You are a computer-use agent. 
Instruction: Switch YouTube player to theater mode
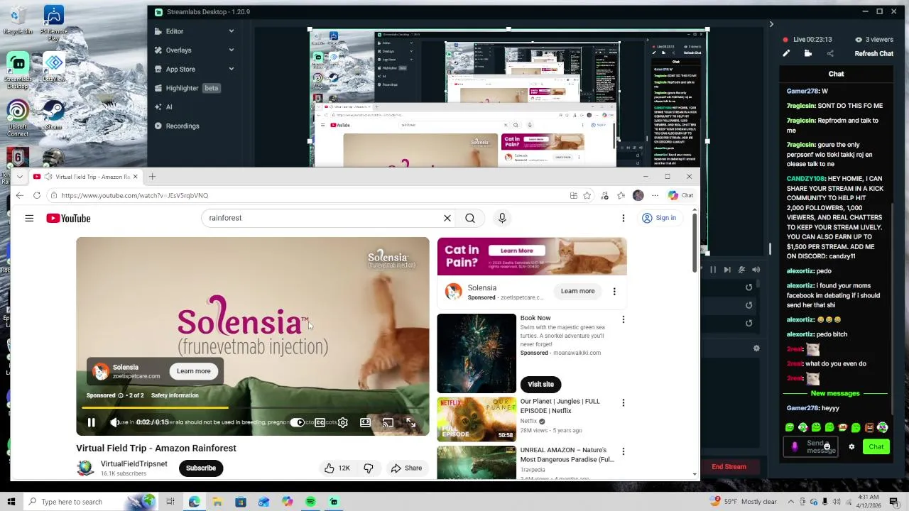click(x=365, y=422)
